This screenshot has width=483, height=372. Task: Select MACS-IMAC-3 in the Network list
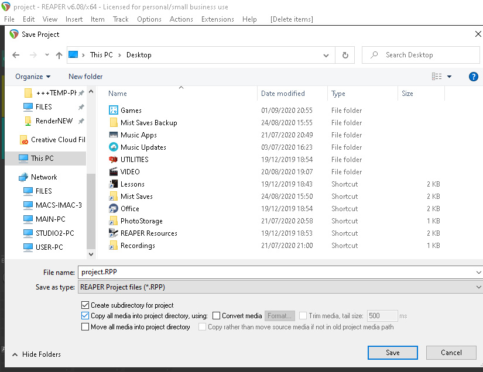coord(59,205)
